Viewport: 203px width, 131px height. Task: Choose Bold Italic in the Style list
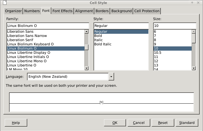(103, 44)
